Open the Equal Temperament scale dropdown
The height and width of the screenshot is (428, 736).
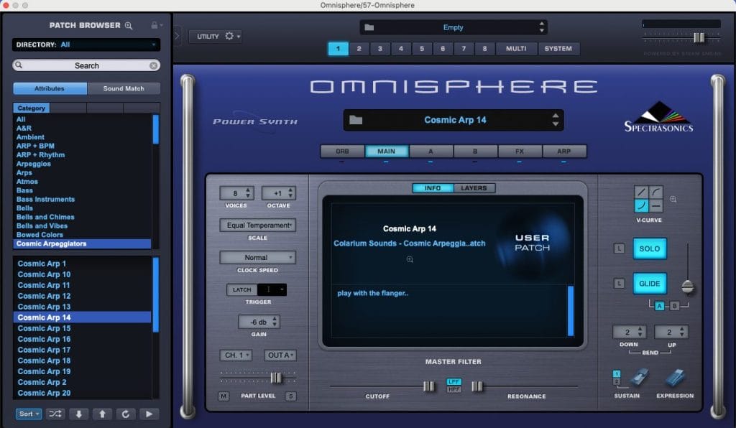point(257,225)
